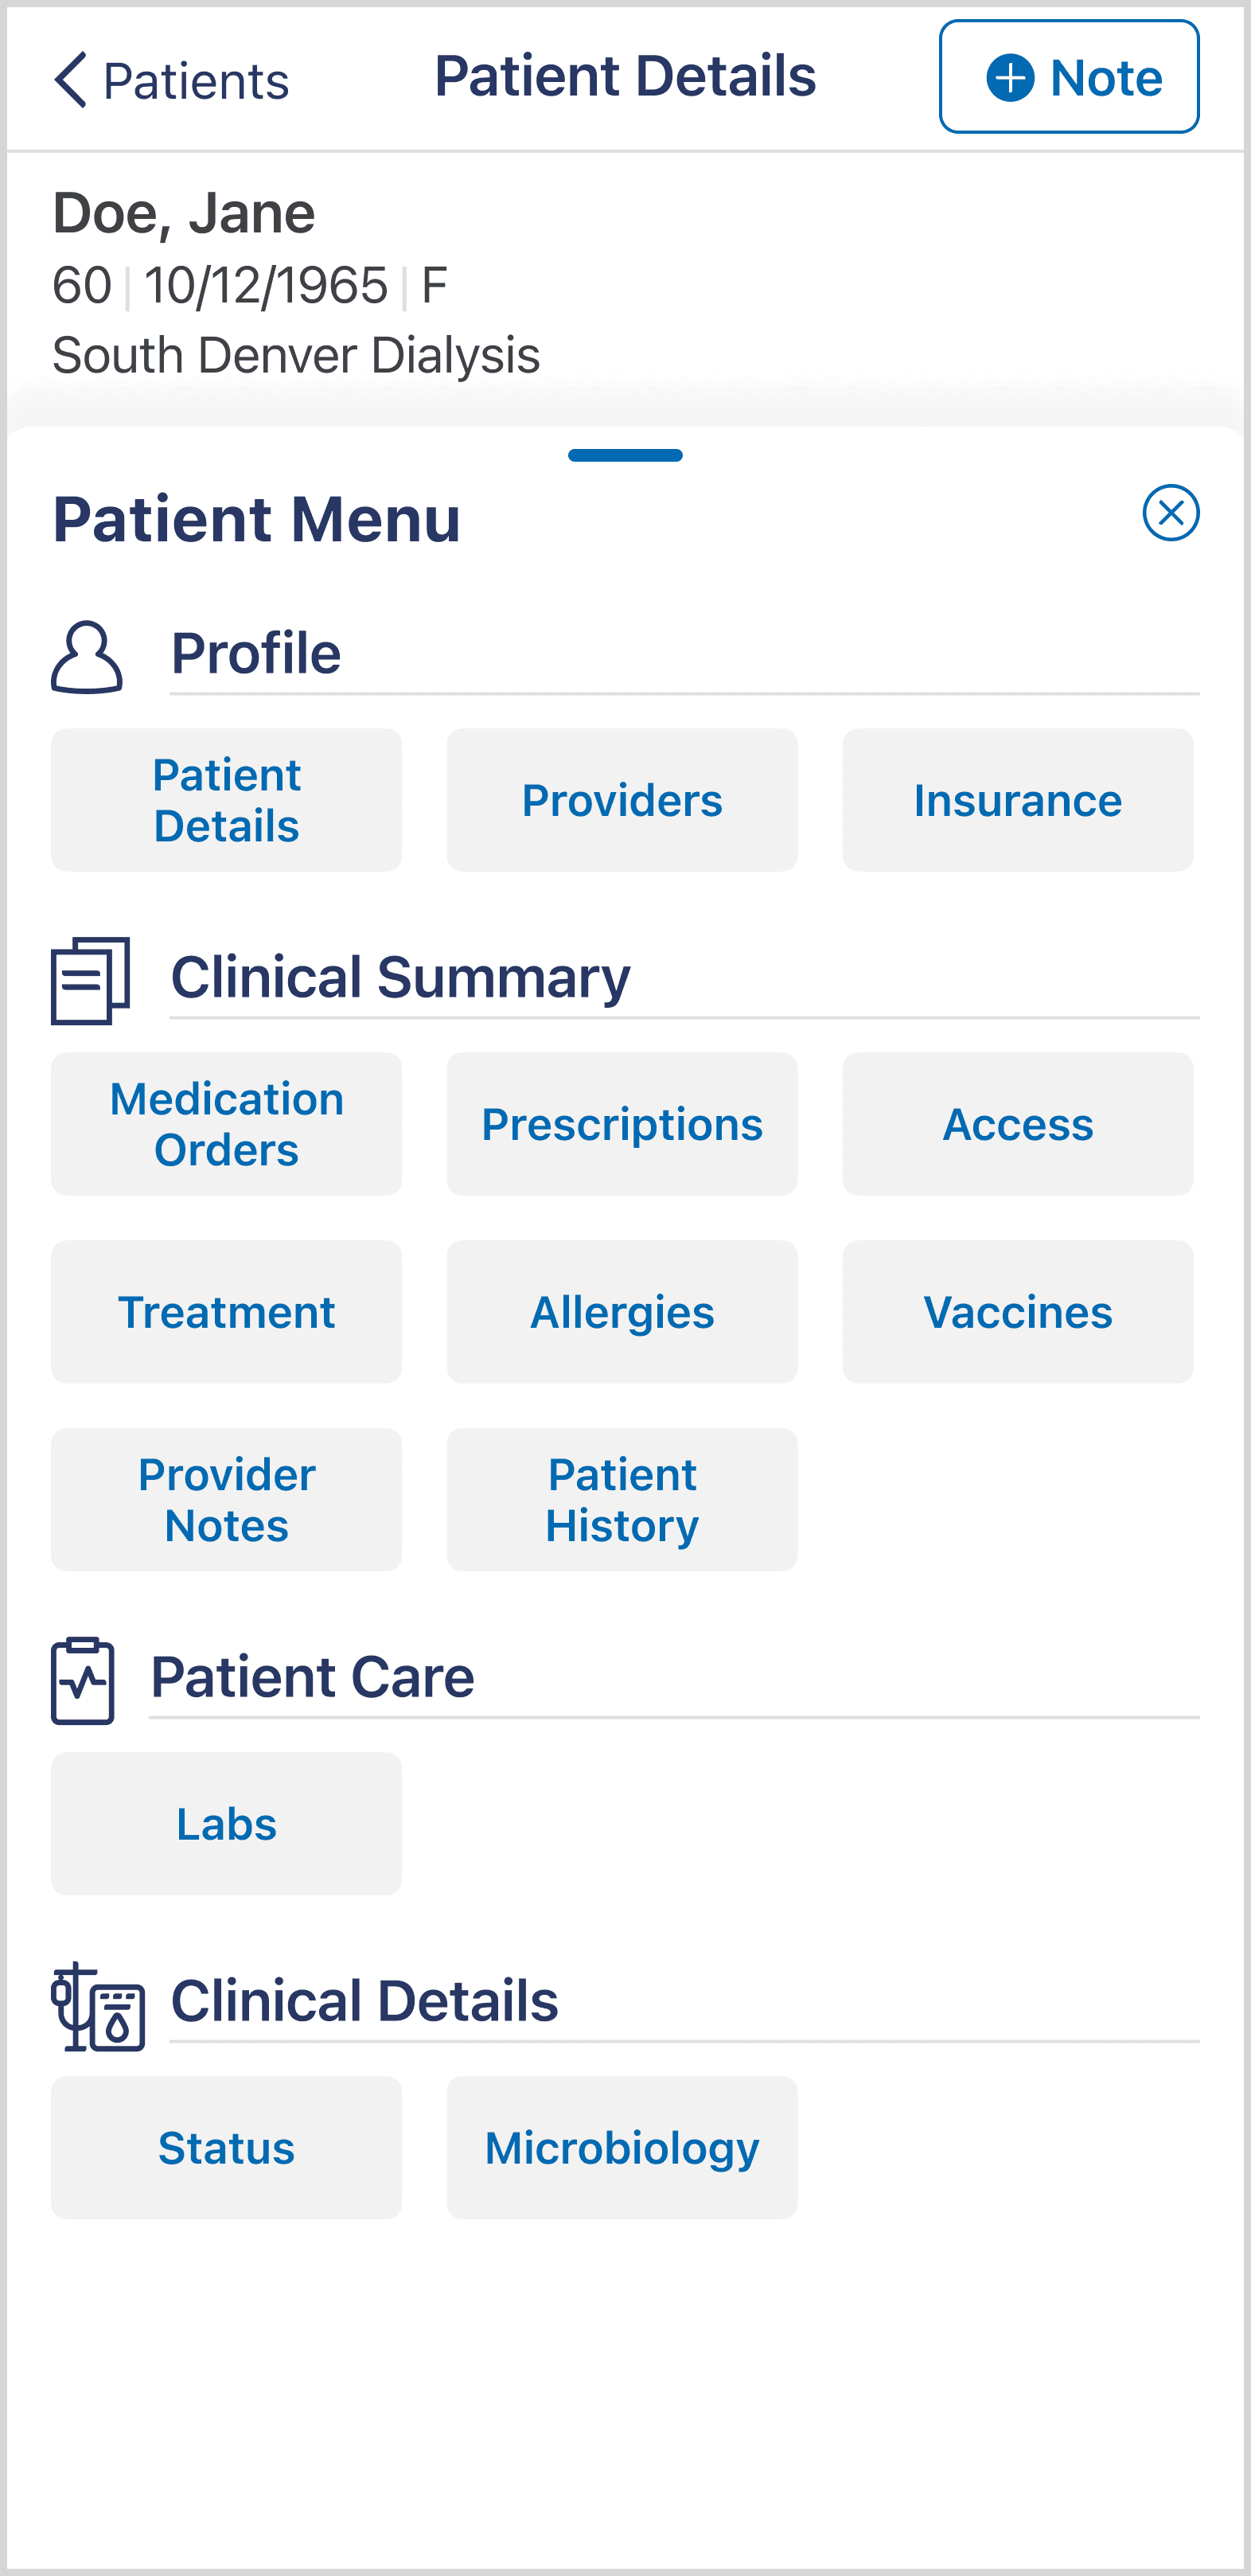Close the Patient Menu panel
The width and height of the screenshot is (1251, 2576).
pyautogui.click(x=1170, y=513)
